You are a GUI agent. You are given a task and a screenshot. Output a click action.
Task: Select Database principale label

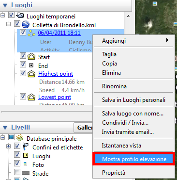pos(51,139)
